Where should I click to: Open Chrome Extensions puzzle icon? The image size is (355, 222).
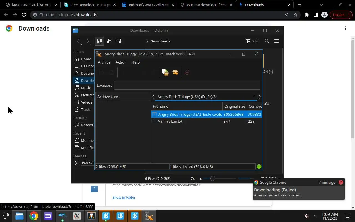point(307,15)
